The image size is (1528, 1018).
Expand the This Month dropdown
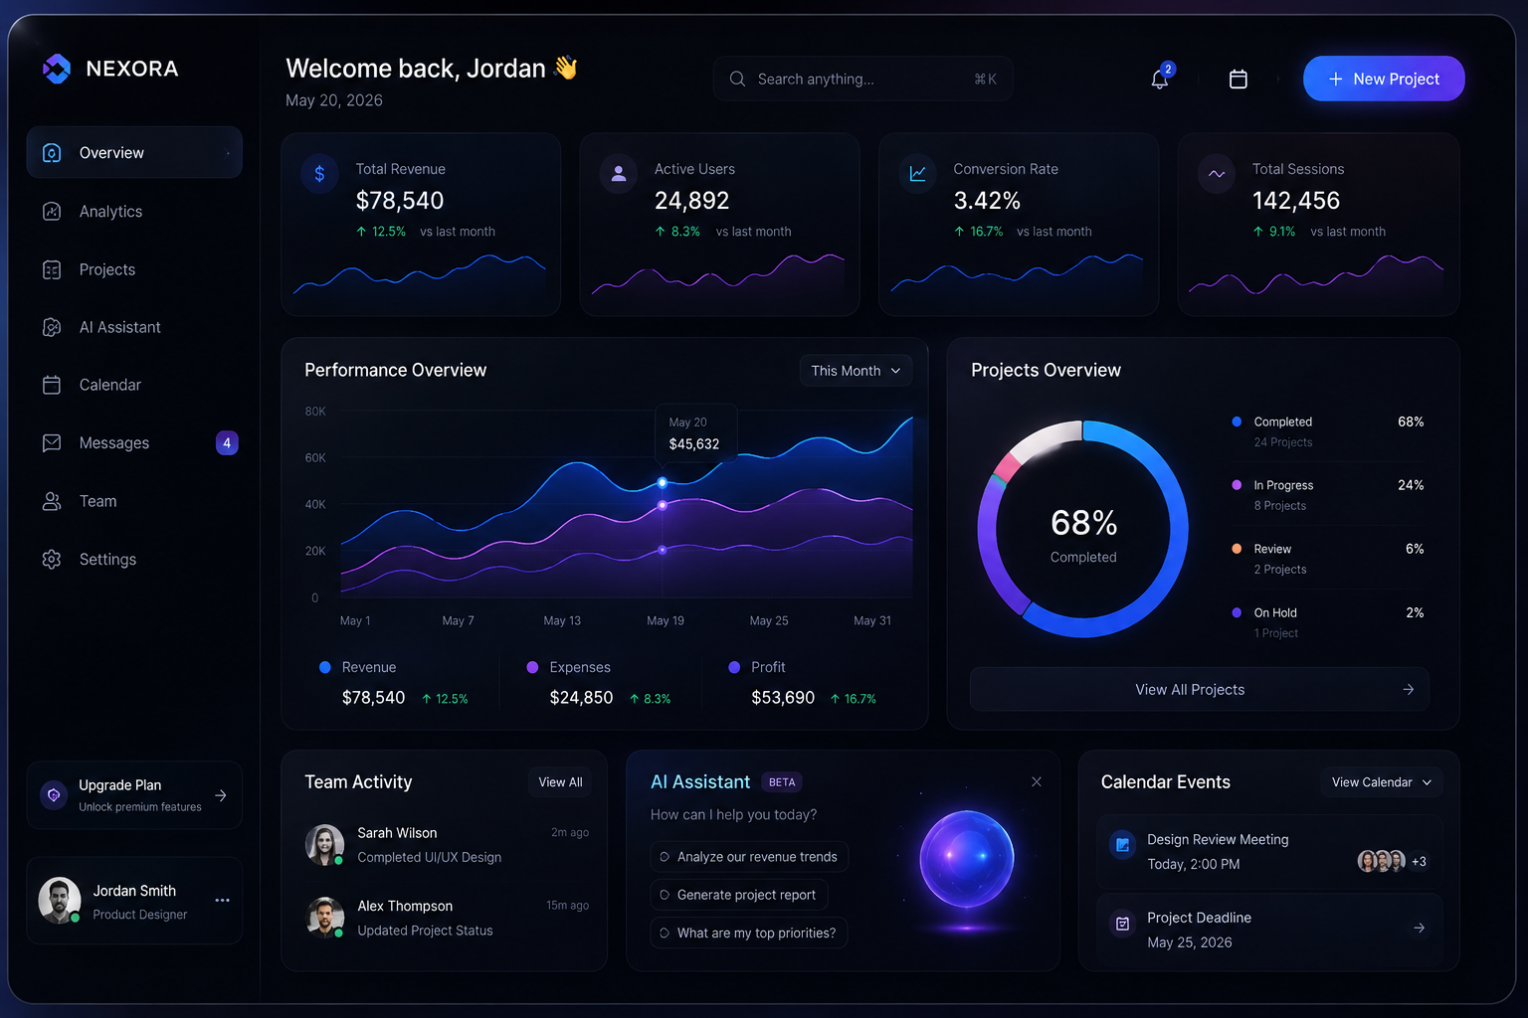pyautogui.click(x=856, y=371)
